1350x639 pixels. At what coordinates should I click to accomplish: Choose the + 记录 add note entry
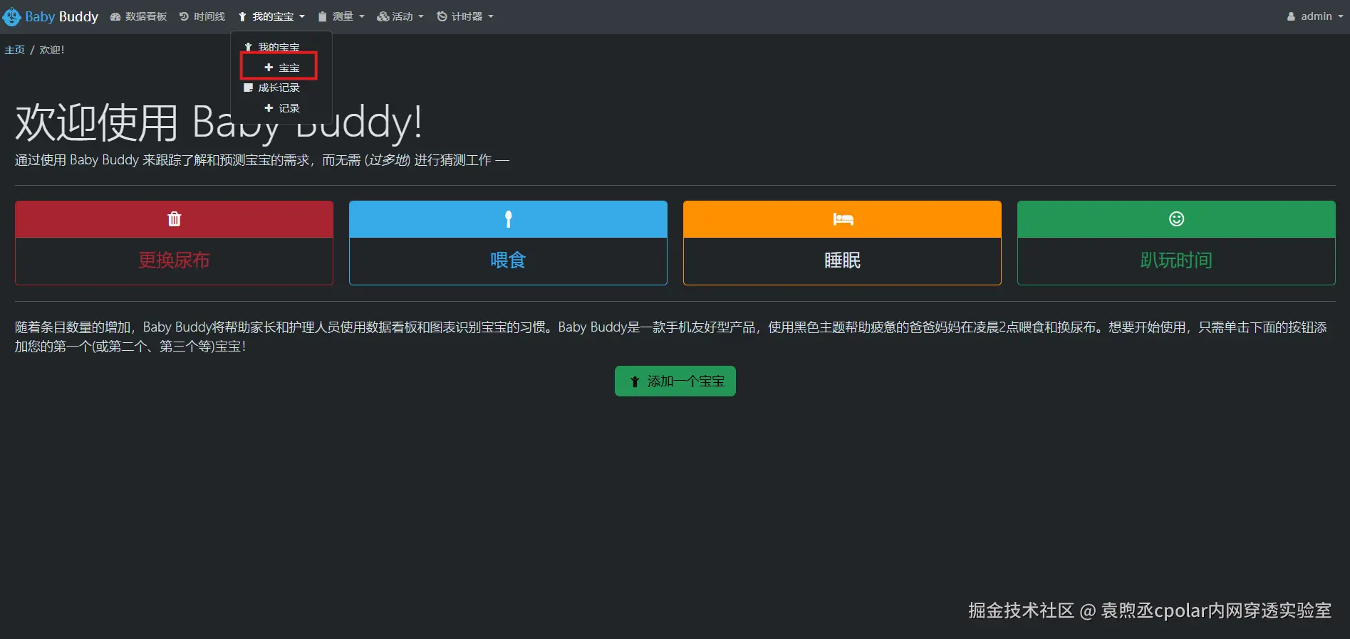(282, 108)
